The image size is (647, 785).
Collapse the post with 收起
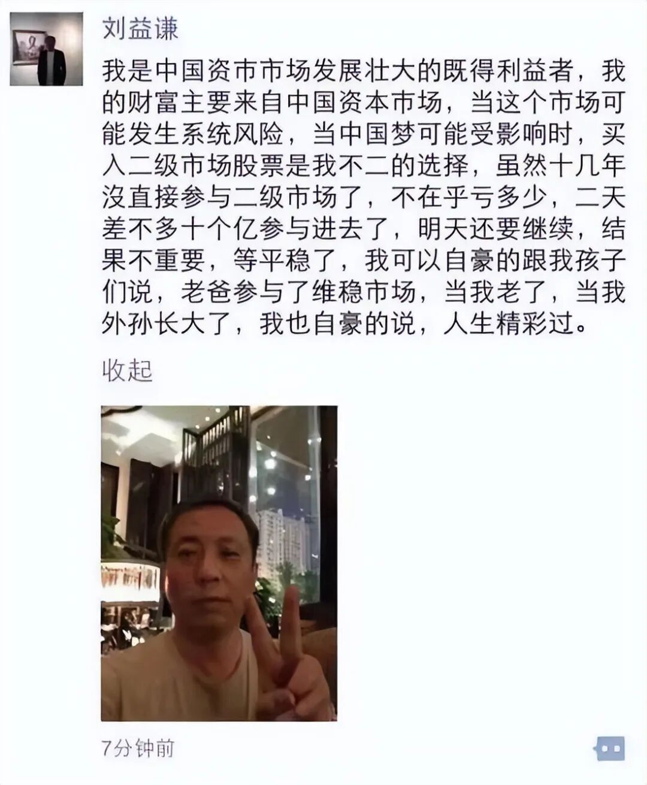127,370
